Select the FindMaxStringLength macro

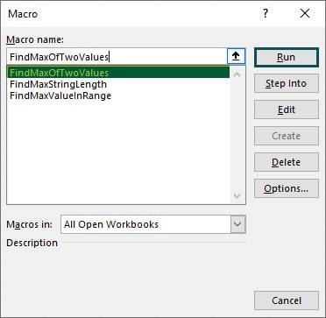tap(118, 84)
